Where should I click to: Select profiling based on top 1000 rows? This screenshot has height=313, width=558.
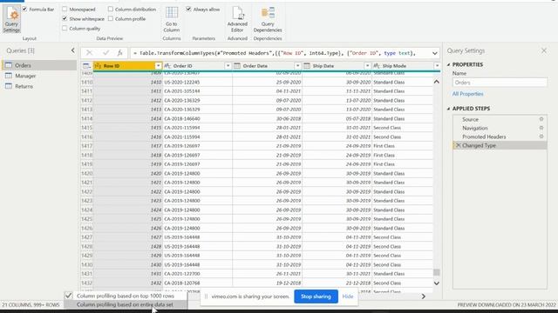(x=126, y=296)
